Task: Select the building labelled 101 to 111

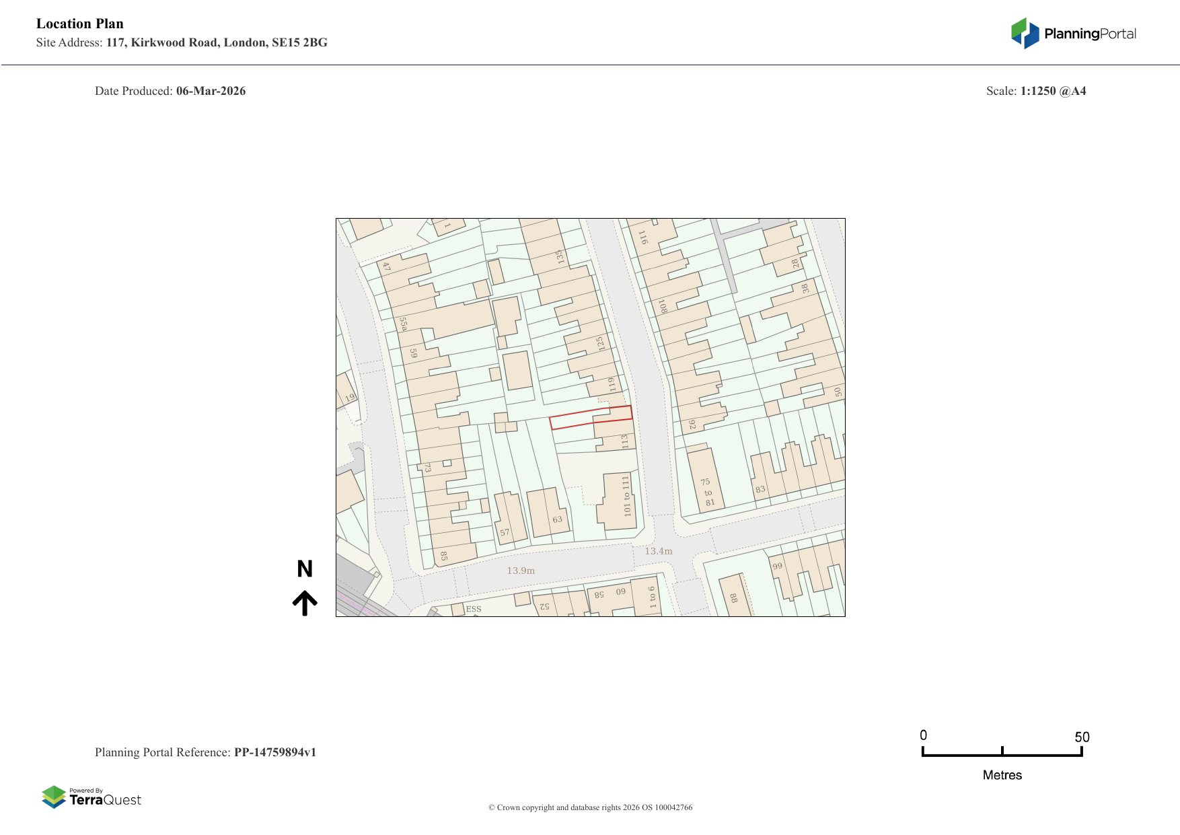Action: (x=619, y=501)
